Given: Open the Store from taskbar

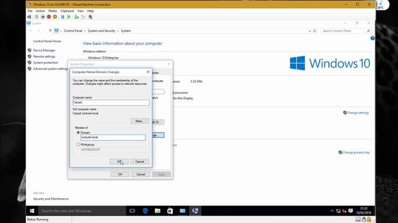Looking at the screenshot, I should click(170, 211).
